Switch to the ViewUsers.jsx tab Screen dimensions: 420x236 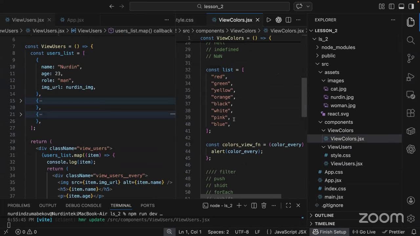(x=28, y=20)
